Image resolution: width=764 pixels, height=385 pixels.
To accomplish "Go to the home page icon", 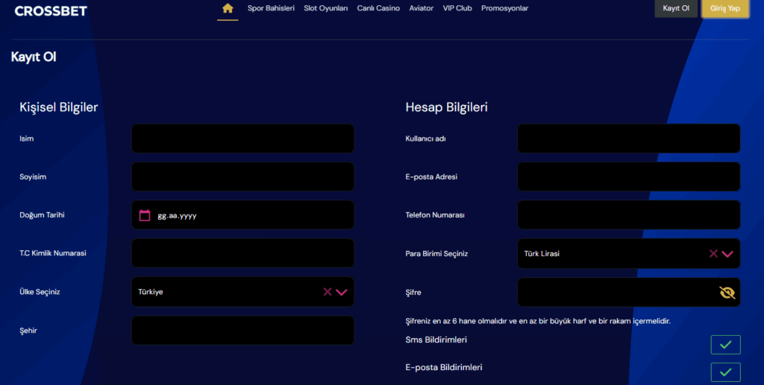I will coord(228,8).
